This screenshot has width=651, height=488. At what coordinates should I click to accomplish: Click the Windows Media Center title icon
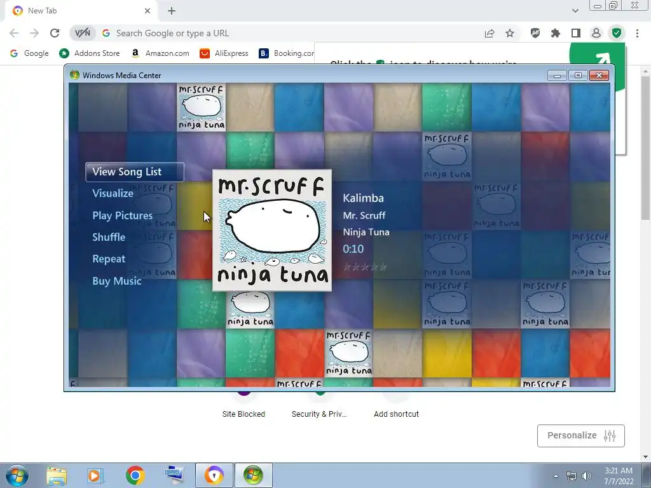pyautogui.click(x=74, y=75)
